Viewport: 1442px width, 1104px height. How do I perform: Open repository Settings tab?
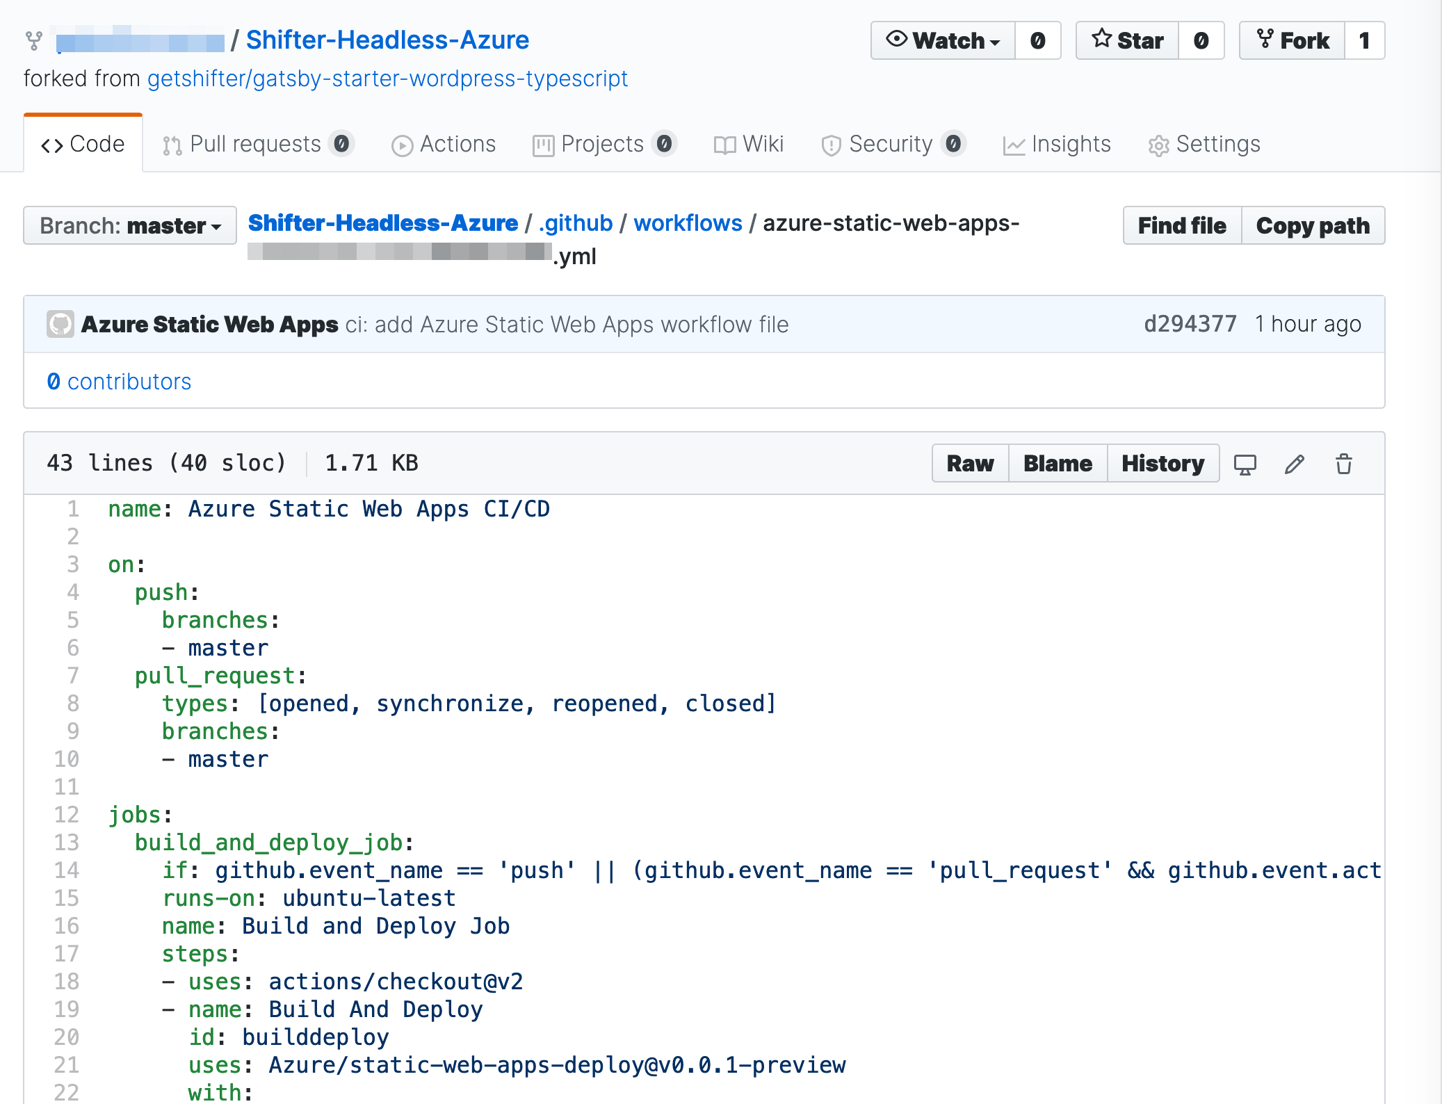pyautogui.click(x=1204, y=144)
